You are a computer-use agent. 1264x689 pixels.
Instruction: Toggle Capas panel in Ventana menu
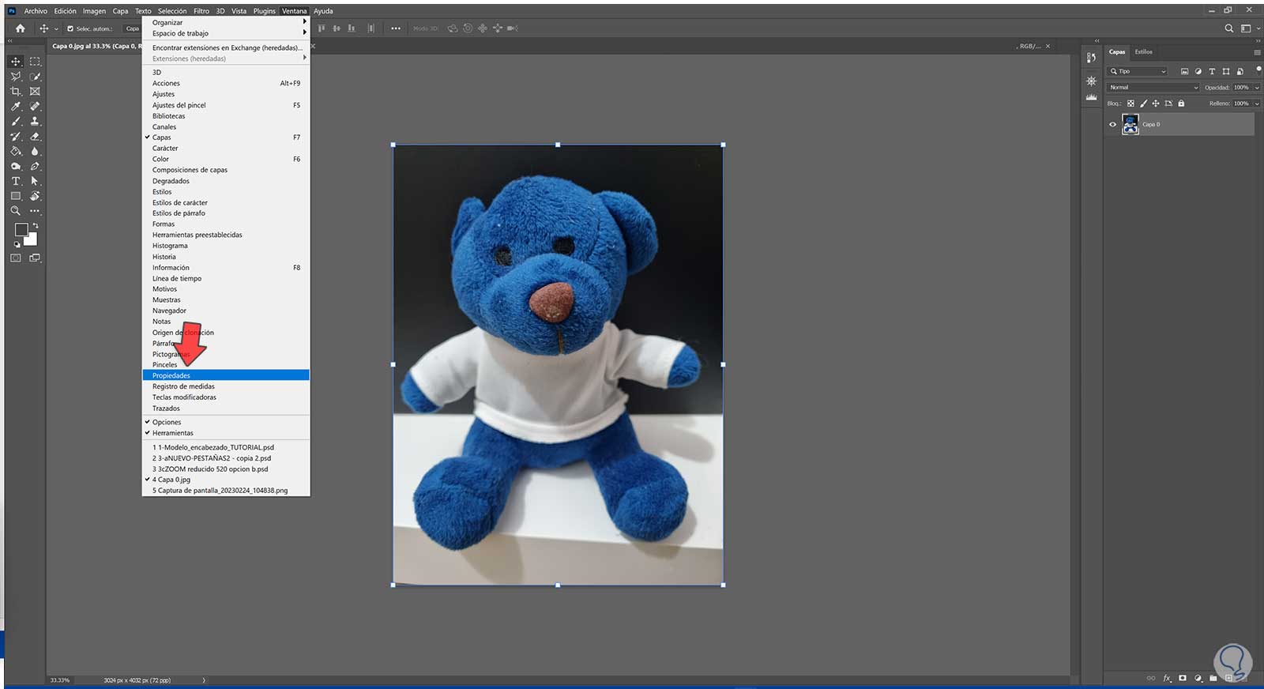pyautogui.click(x=226, y=137)
